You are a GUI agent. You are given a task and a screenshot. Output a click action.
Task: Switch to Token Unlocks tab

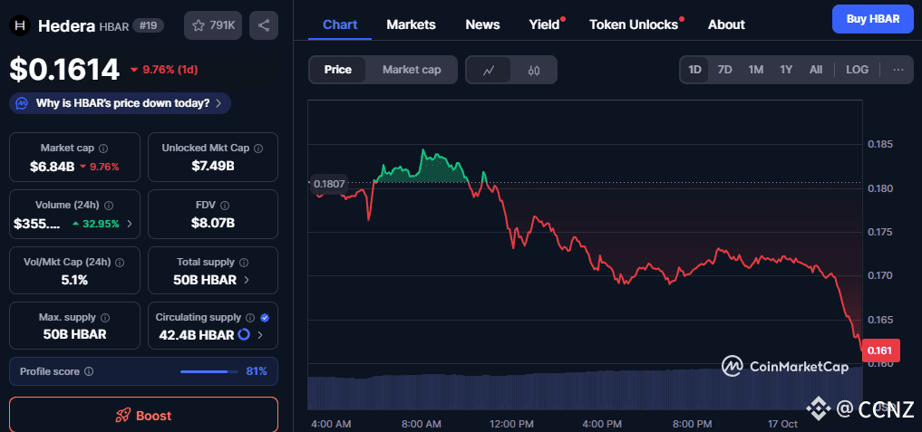point(634,24)
